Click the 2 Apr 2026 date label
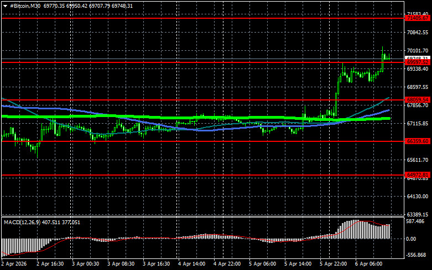The height and width of the screenshot is (270, 432). [x=14, y=264]
